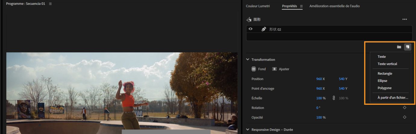Open the three-dot more options menu

(405, 19)
